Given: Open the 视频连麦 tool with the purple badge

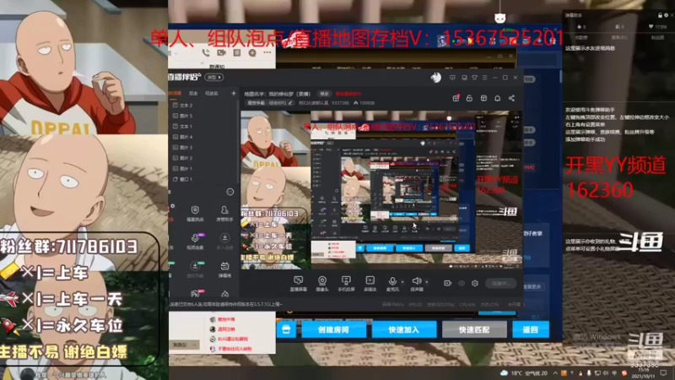Looking at the screenshot, I should pos(195,241).
